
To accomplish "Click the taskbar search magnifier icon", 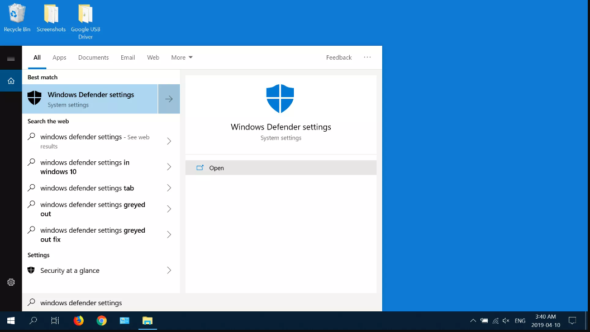I will click(x=33, y=321).
